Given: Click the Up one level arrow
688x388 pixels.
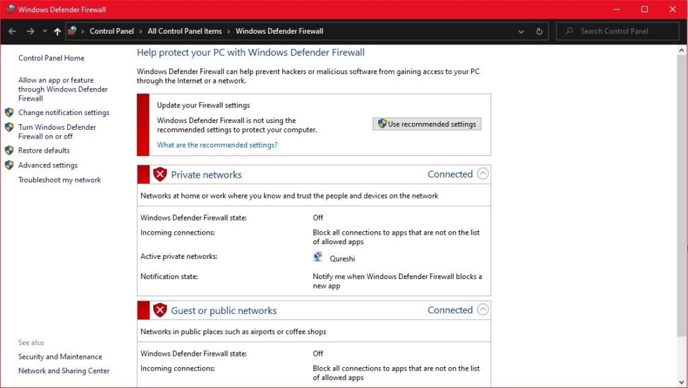Looking at the screenshot, I should coord(57,31).
